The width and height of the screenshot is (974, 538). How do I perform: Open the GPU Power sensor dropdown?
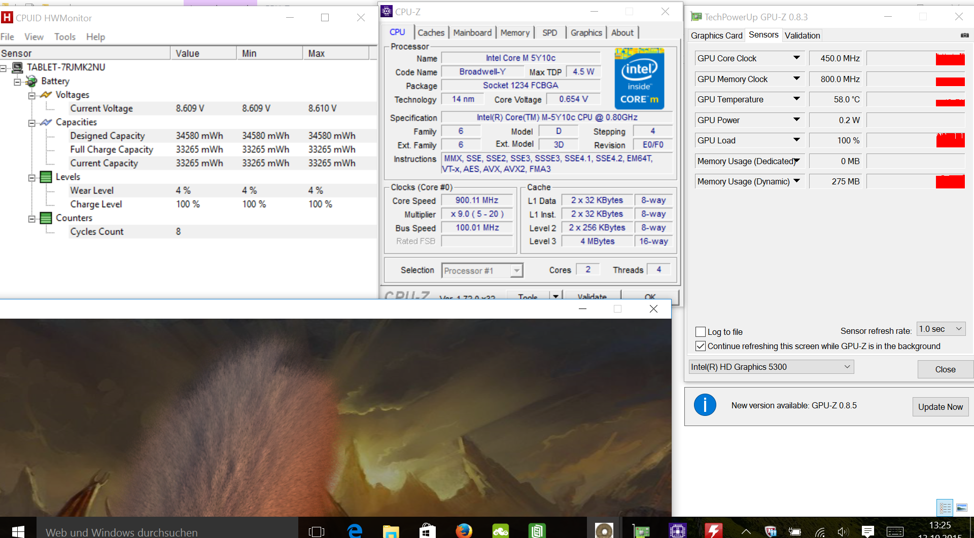797,120
